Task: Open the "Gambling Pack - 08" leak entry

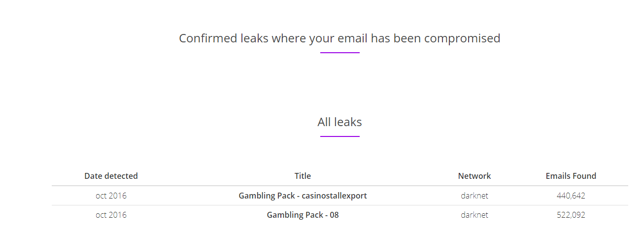Action: [303, 215]
